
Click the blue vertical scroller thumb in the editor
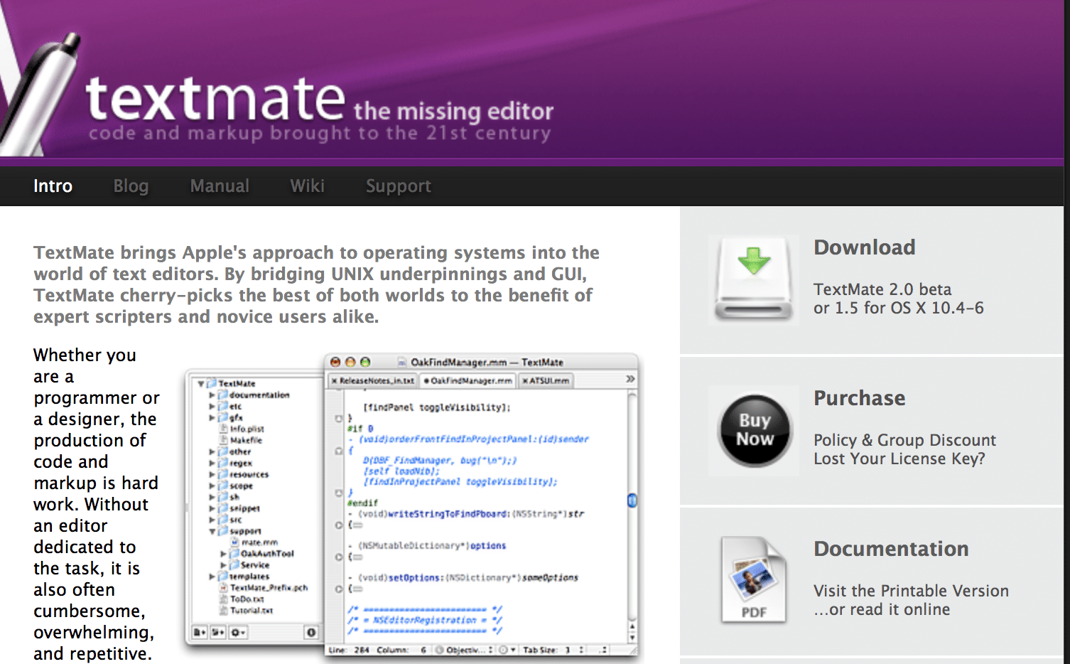coord(632,500)
